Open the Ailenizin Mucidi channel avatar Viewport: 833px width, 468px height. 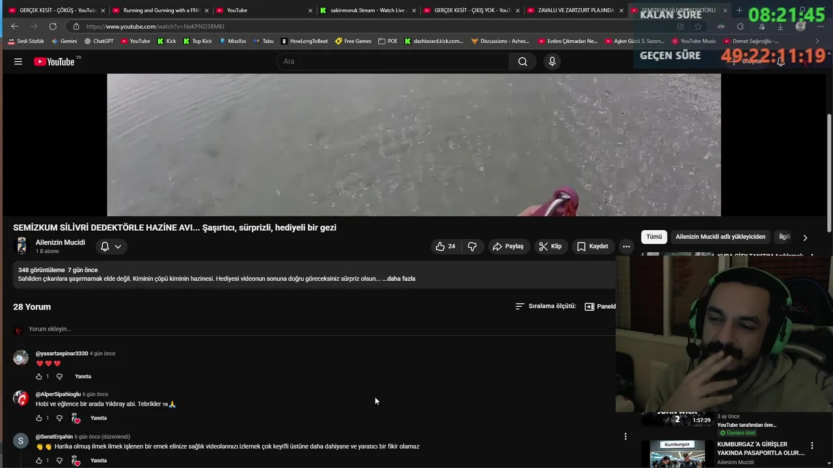point(21,246)
